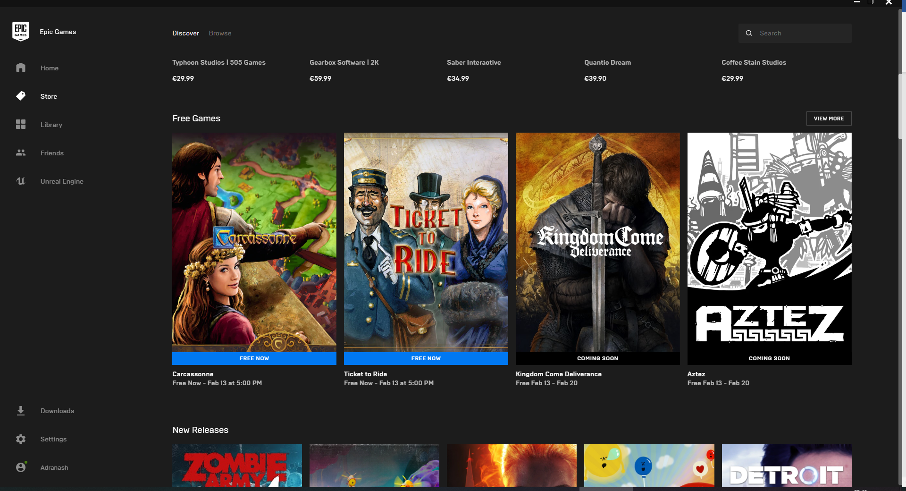Image resolution: width=906 pixels, height=491 pixels.
Task: Click the Unreal Engine logo icon
Action: click(21, 181)
